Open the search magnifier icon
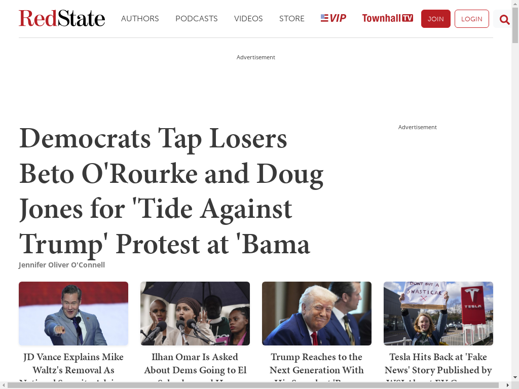This screenshot has height=389, width=519. click(x=504, y=20)
